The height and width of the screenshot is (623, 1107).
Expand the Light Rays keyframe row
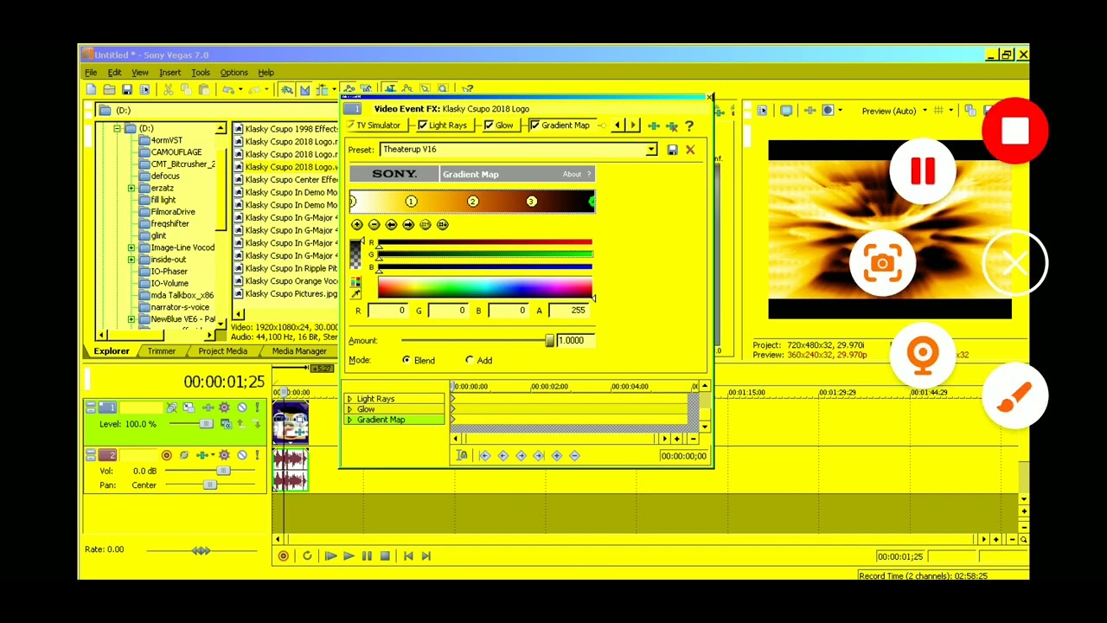click(349, 399)
